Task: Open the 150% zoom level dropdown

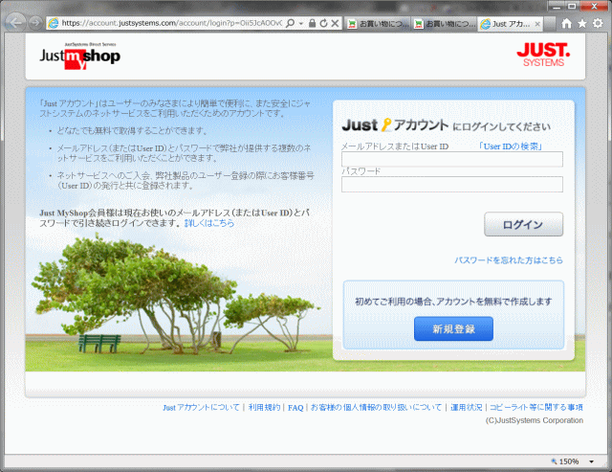Action: 591,461
